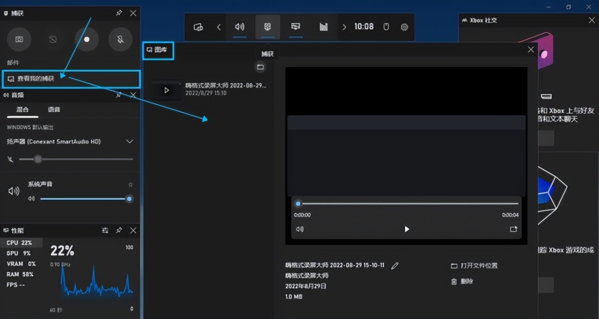Open Performance widget options icon

click(x=105, y=231)
